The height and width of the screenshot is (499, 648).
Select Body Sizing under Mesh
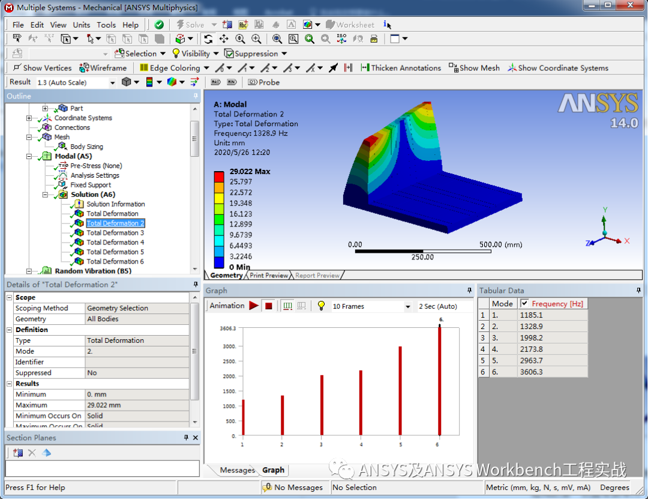(x=86, y=147)
